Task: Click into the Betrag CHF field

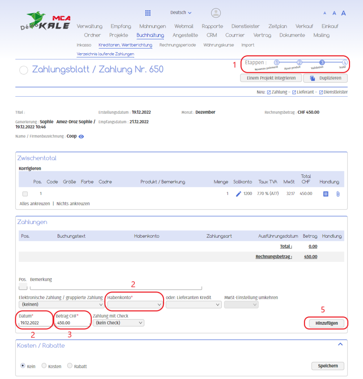Action: coord(72,323)
